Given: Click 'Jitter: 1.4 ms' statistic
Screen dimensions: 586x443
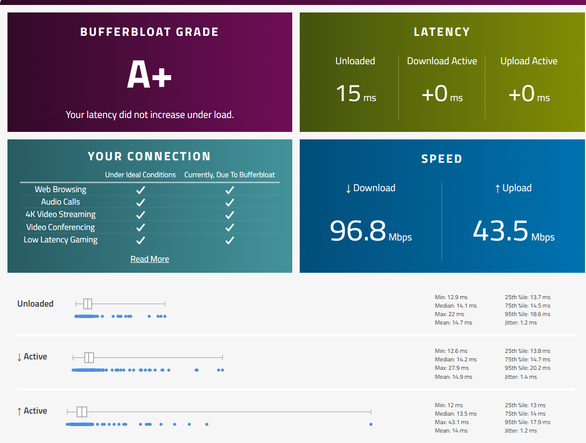Looking at the screenshot, I should point(521,377).
